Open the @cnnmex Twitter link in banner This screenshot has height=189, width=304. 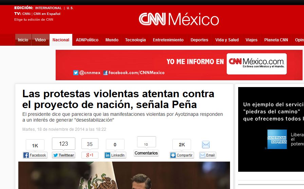87,72
